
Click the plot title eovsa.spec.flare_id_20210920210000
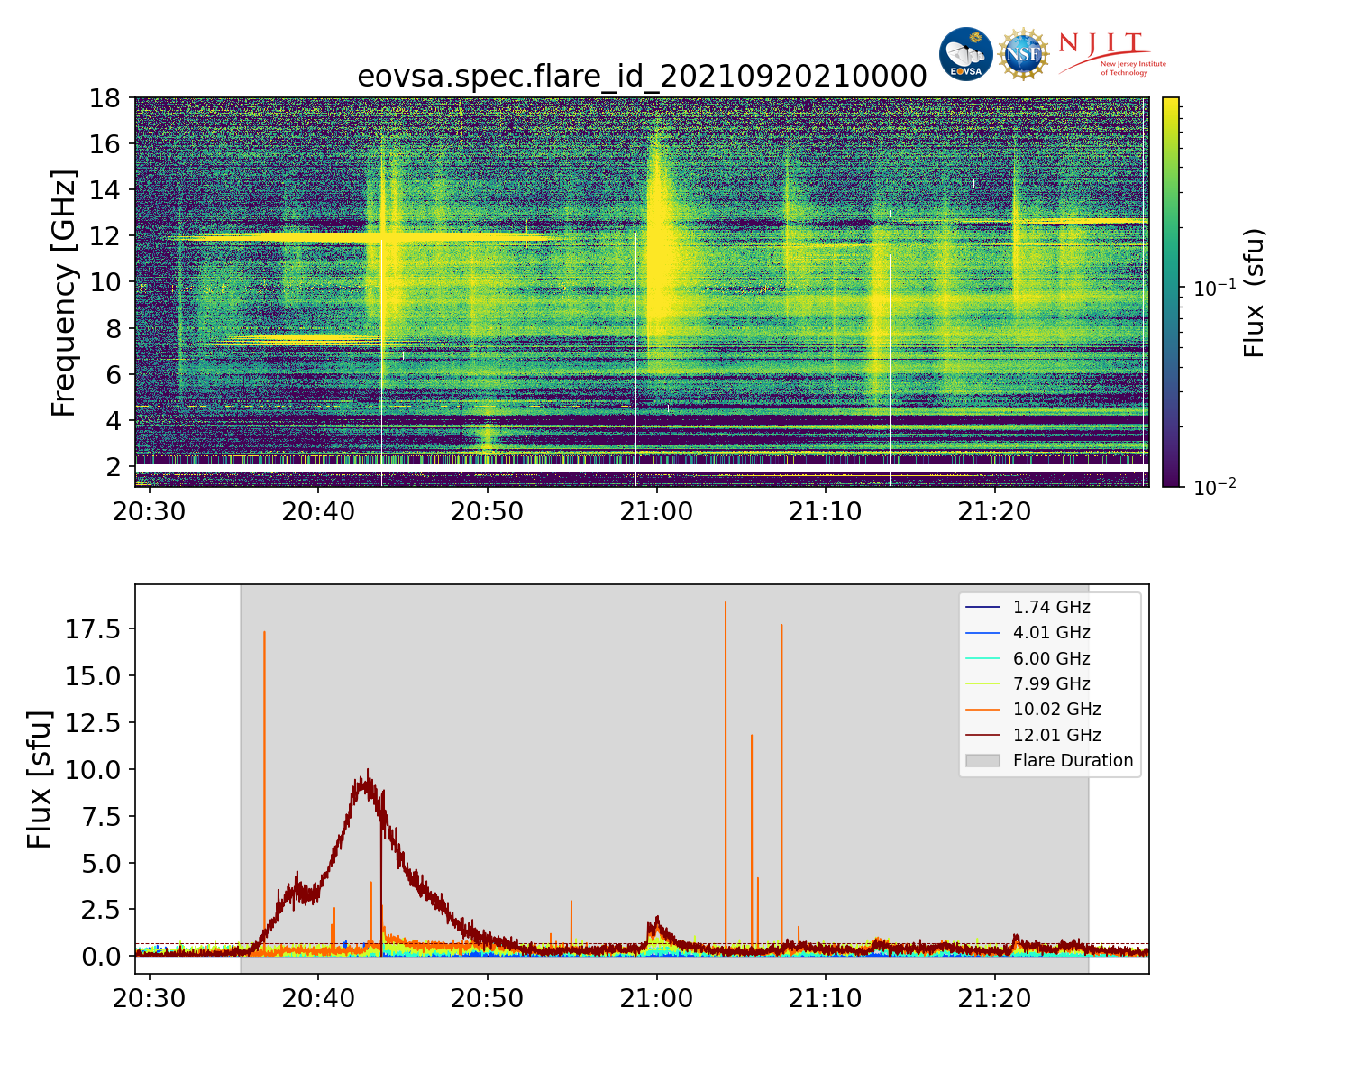(642, 77)
